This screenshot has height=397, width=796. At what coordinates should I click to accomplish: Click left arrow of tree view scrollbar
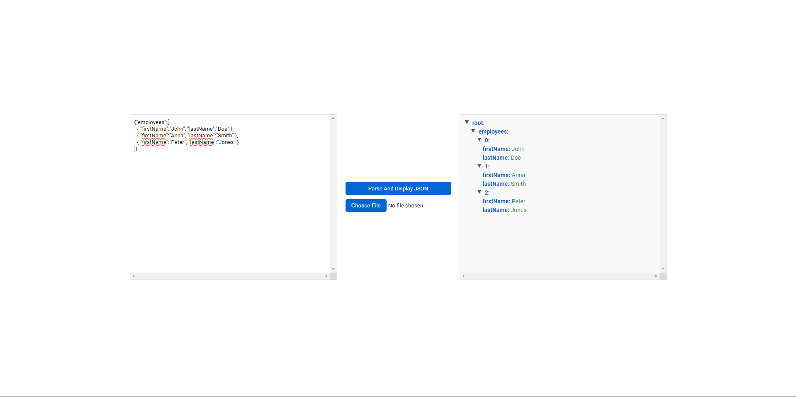(463, 276)
